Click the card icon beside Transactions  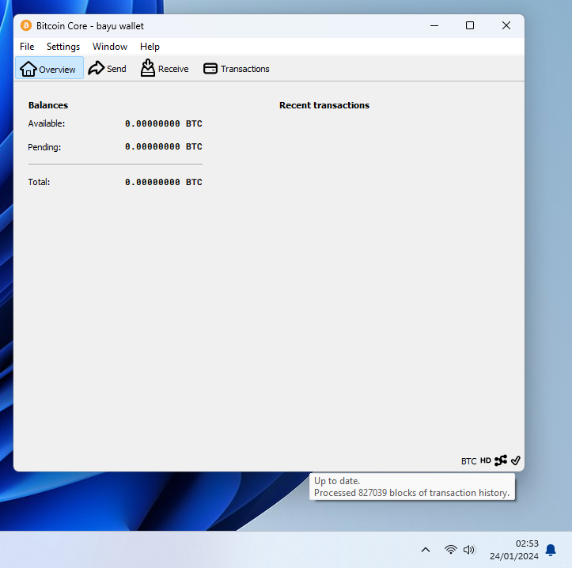click(210, 68)
